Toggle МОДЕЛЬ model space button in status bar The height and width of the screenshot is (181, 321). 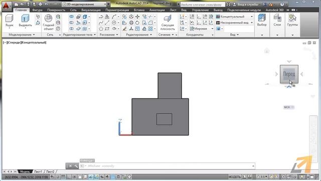[x=235, y=176]
